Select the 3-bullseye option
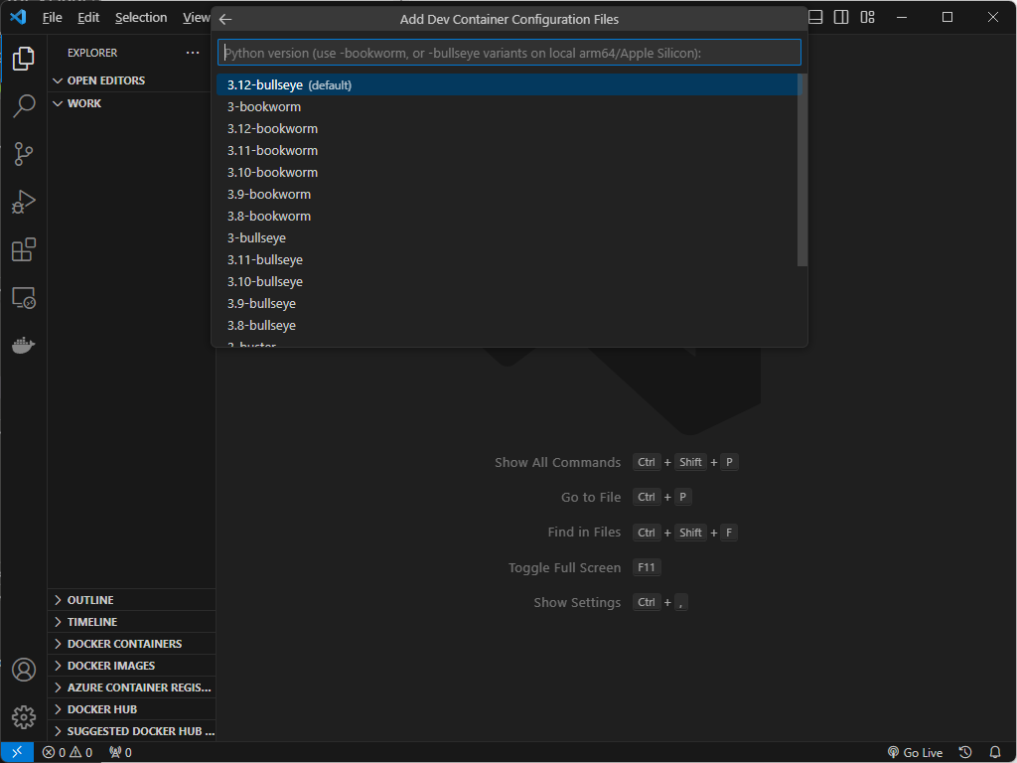Screen dimensions: 1017x763 click(507, 238)
